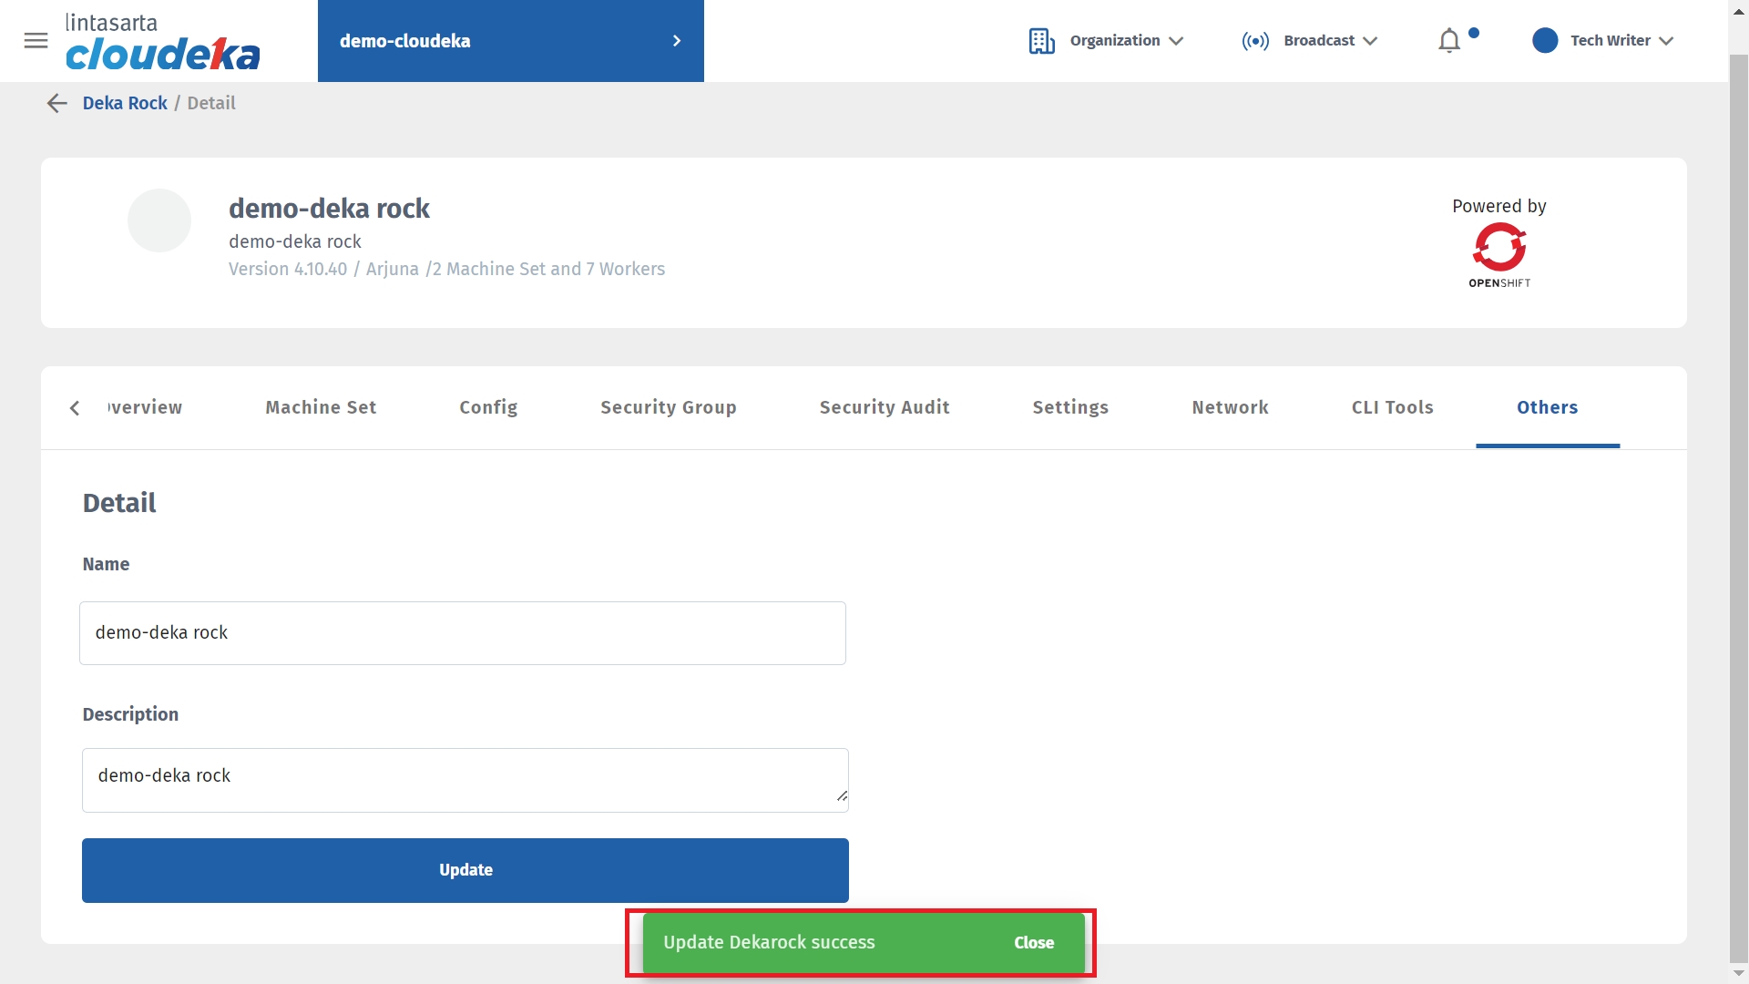
Task: Click the Tech Writer avatar circle
Action: coord(1545,41)
